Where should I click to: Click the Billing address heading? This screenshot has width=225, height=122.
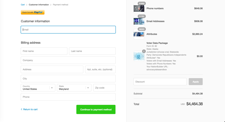tap(31, 43)
